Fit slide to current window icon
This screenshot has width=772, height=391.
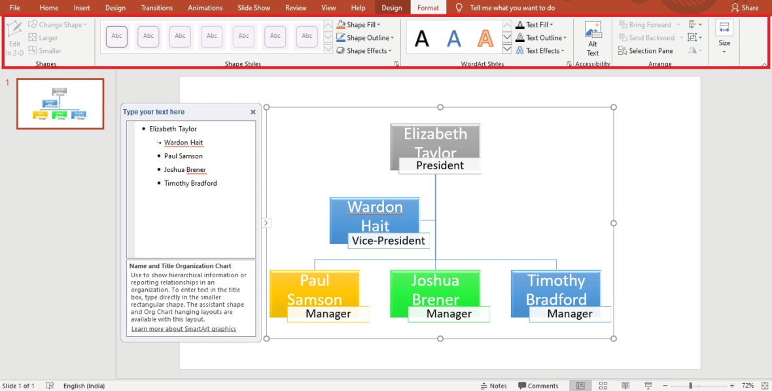pos(765,386)
